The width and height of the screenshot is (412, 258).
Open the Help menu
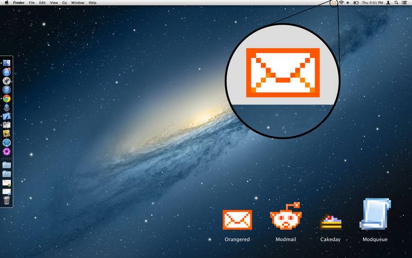click(92, 3)
